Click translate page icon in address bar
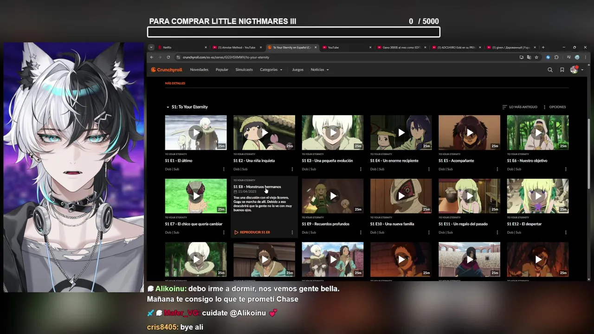The height and width of the screenshot is (334, 594). click(529, 57)
